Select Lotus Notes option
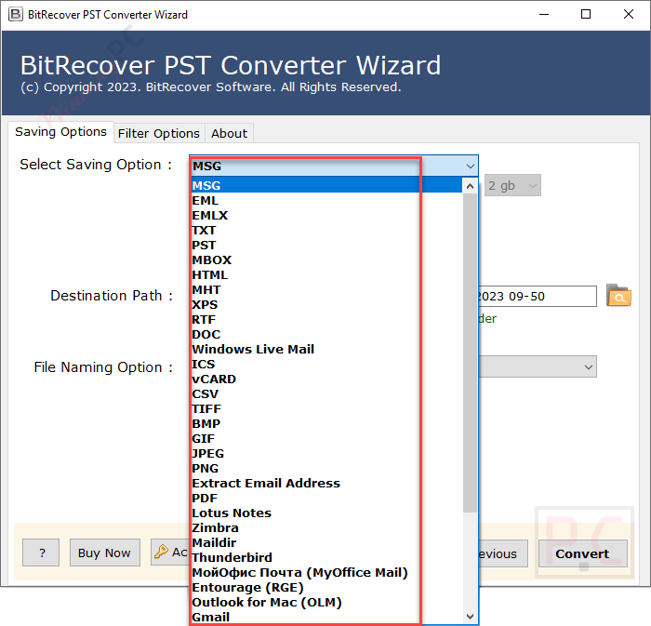This screenshot has height=626, width=651. coord(326,513)
